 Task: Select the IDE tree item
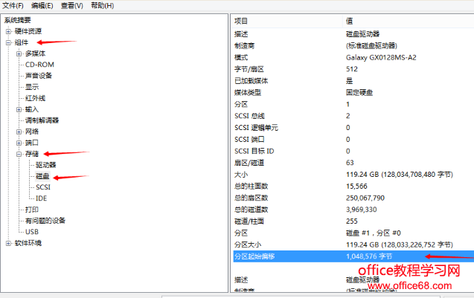coord(41,198)
